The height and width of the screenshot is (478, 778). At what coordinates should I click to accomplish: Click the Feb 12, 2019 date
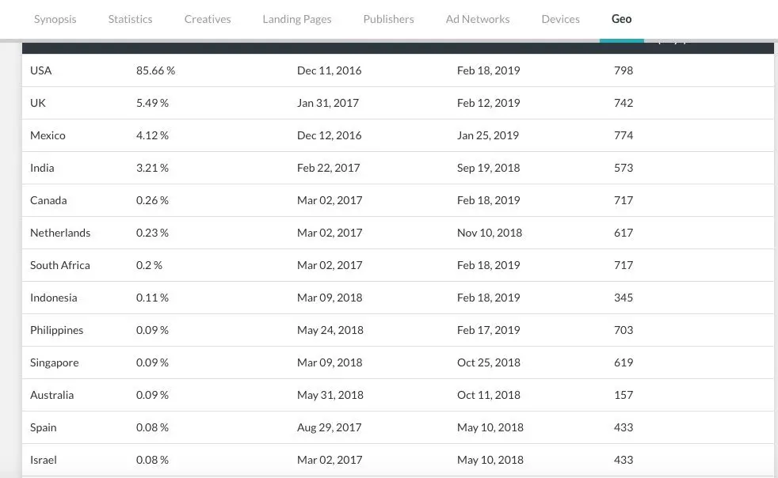pyautogui.click(x=488, y=103)
